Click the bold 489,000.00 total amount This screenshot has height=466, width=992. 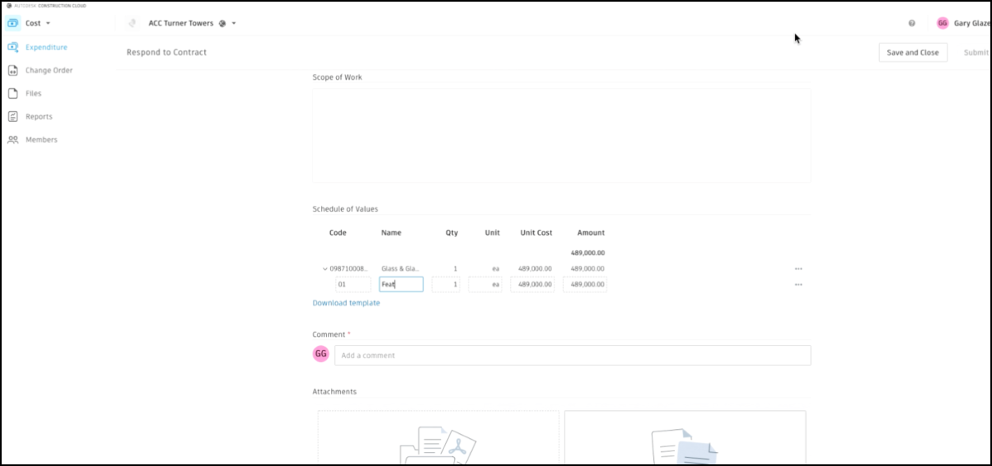[x=587, y=253]
